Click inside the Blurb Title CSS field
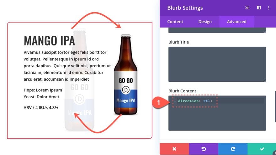Viewport: 276px width, 155px height. (217, 64)
